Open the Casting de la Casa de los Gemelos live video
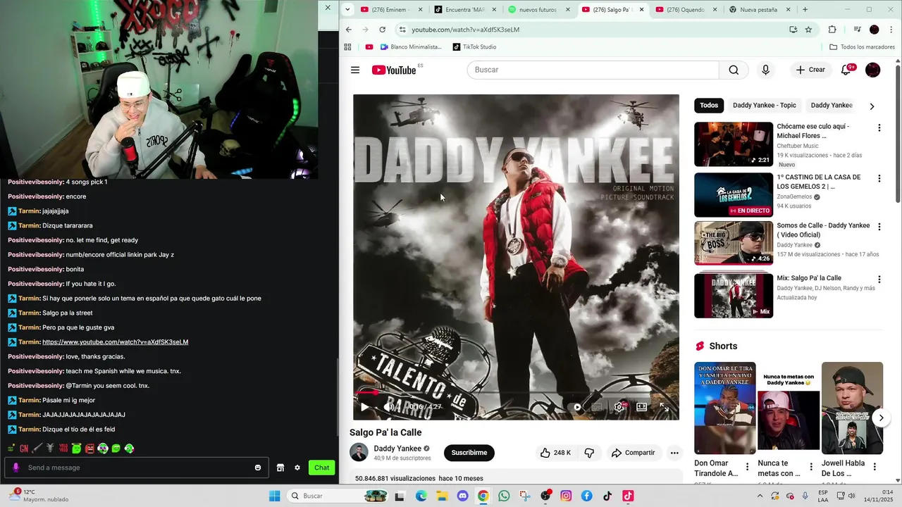Screen dimensions: 902x507 tap(734, 195)
